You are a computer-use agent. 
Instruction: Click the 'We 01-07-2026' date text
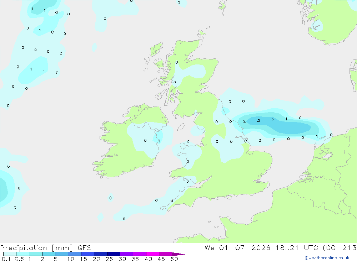click(237, 247)
